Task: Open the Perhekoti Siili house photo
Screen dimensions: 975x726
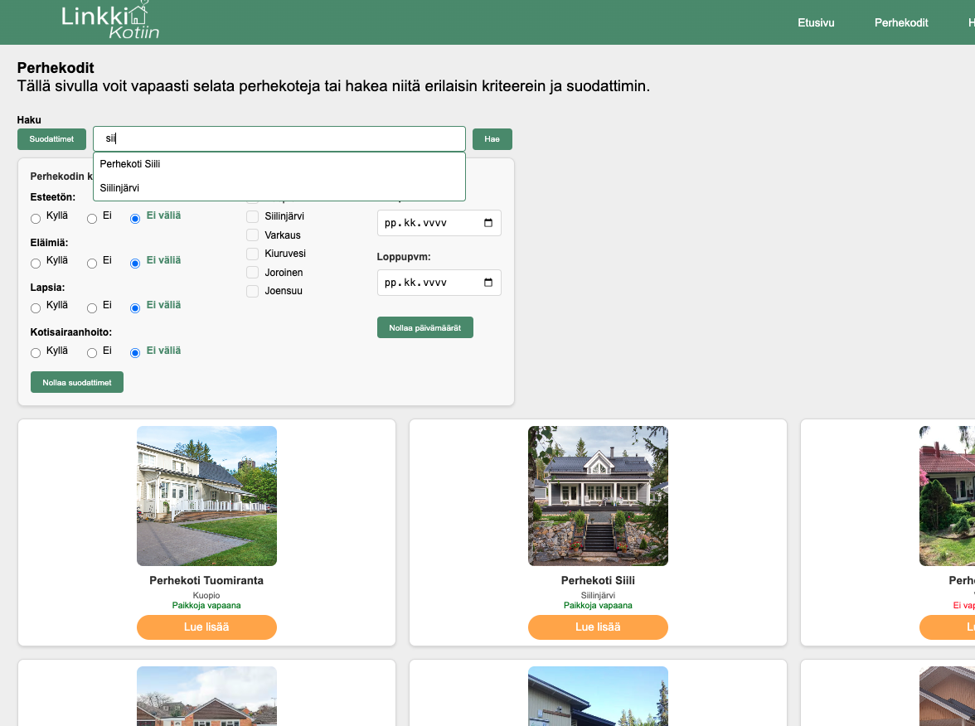Action: (x=598, y=496)
